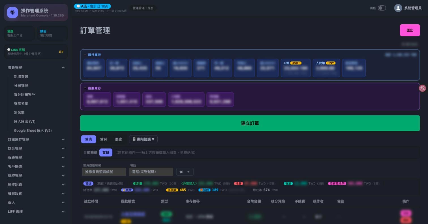Click the CNY badge on the 人民幣 card
The width and height of the screenshot is (428, 224).
tap(331, 63)
